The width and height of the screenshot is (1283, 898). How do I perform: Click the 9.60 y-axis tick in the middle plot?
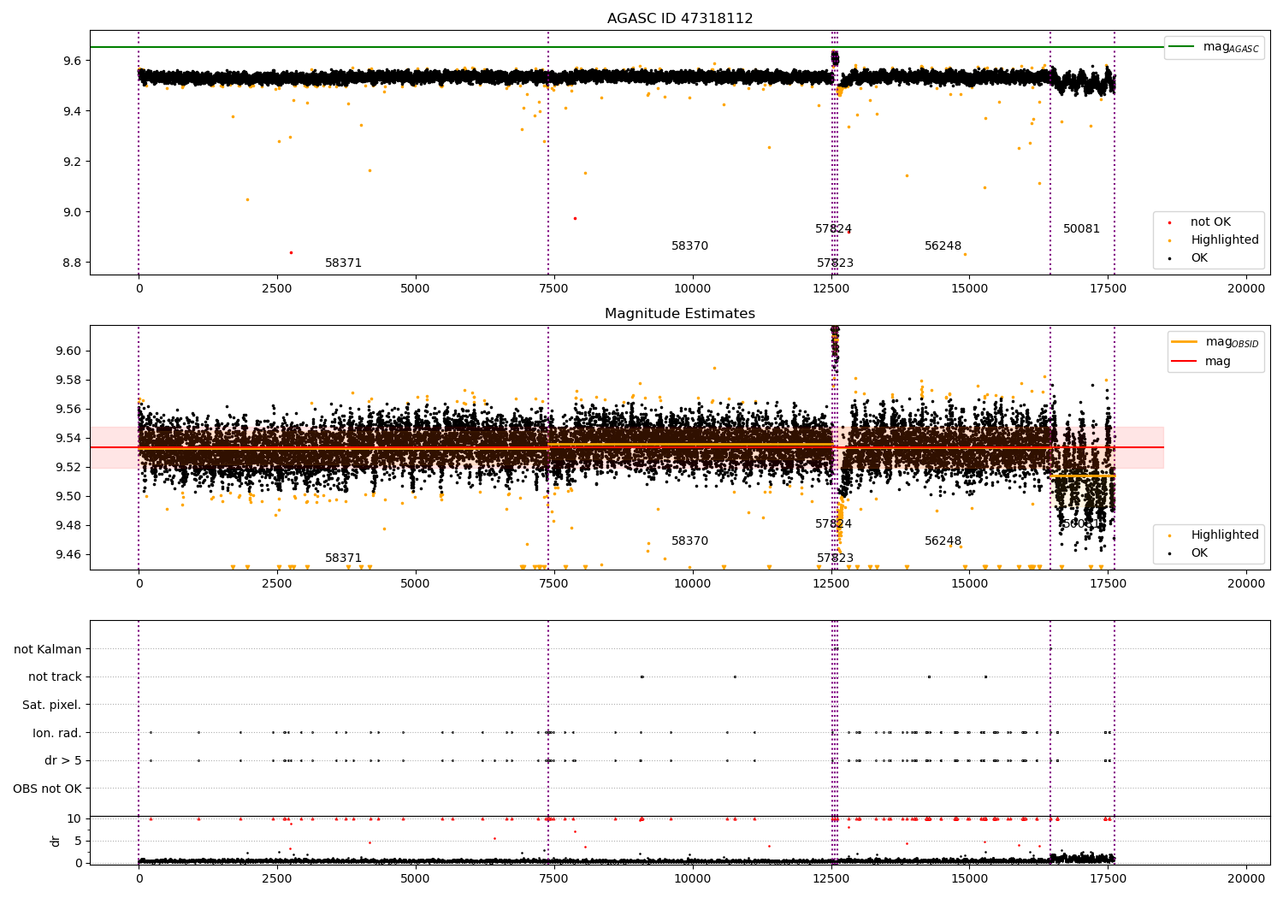tap(68, 351)
